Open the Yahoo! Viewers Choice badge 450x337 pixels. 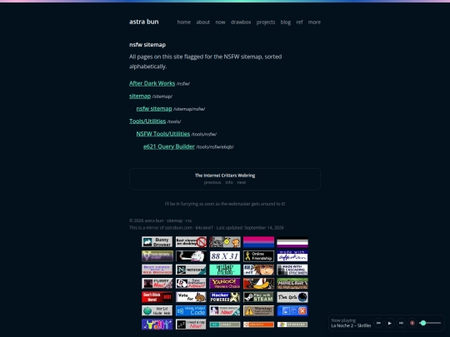click(225, 284)
